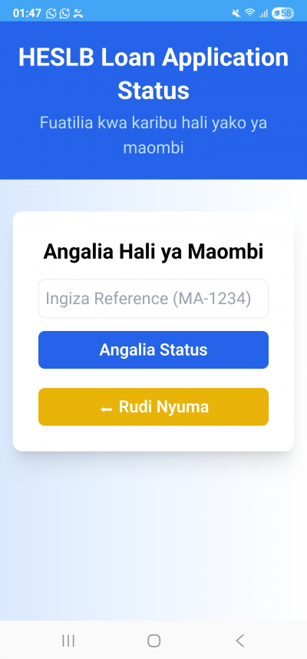This screenshot has width=307, height=659.
Task: Tap the mobile signal strength icon
Action: (x=263, y=14)
